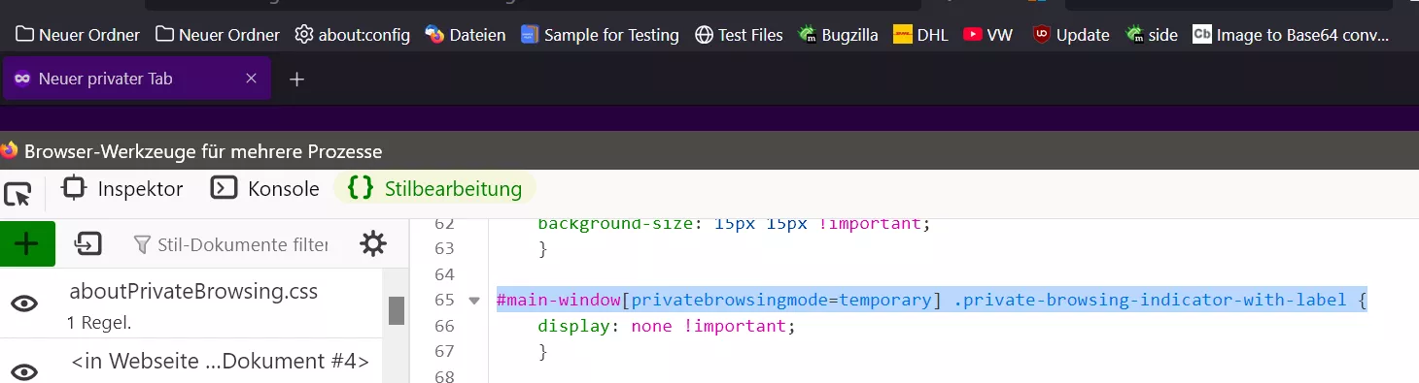
Task: Open a new browser tab
Action: click(297, 80)
